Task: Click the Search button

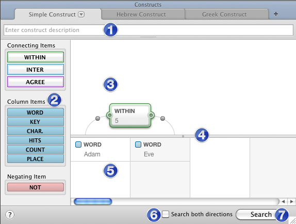Action: tap(261, 214)
